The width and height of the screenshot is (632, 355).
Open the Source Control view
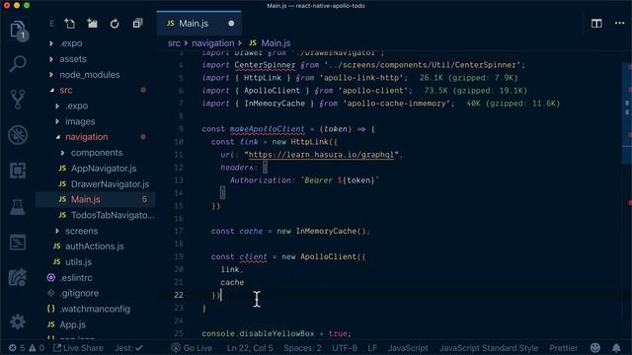(x=18, y=99)
